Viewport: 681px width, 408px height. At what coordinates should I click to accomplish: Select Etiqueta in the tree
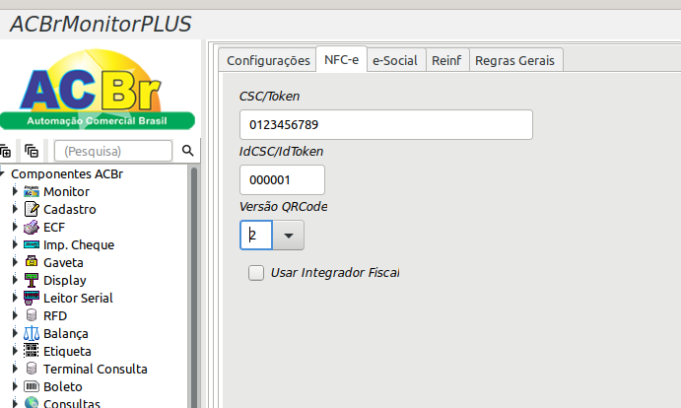pyautogui.click(x=67, y=351)
